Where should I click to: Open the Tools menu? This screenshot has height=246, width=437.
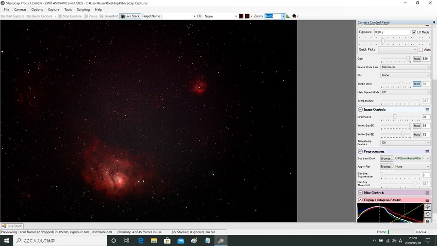(68, 10)
